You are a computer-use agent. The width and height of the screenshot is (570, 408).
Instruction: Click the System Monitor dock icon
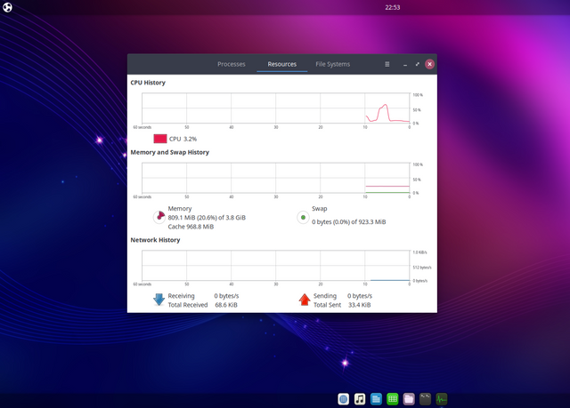[x=442, y=399]
